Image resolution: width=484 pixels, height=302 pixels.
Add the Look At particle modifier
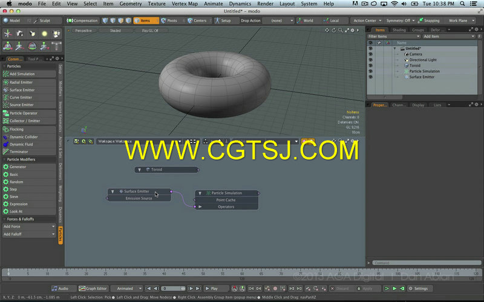coord(29,211)
